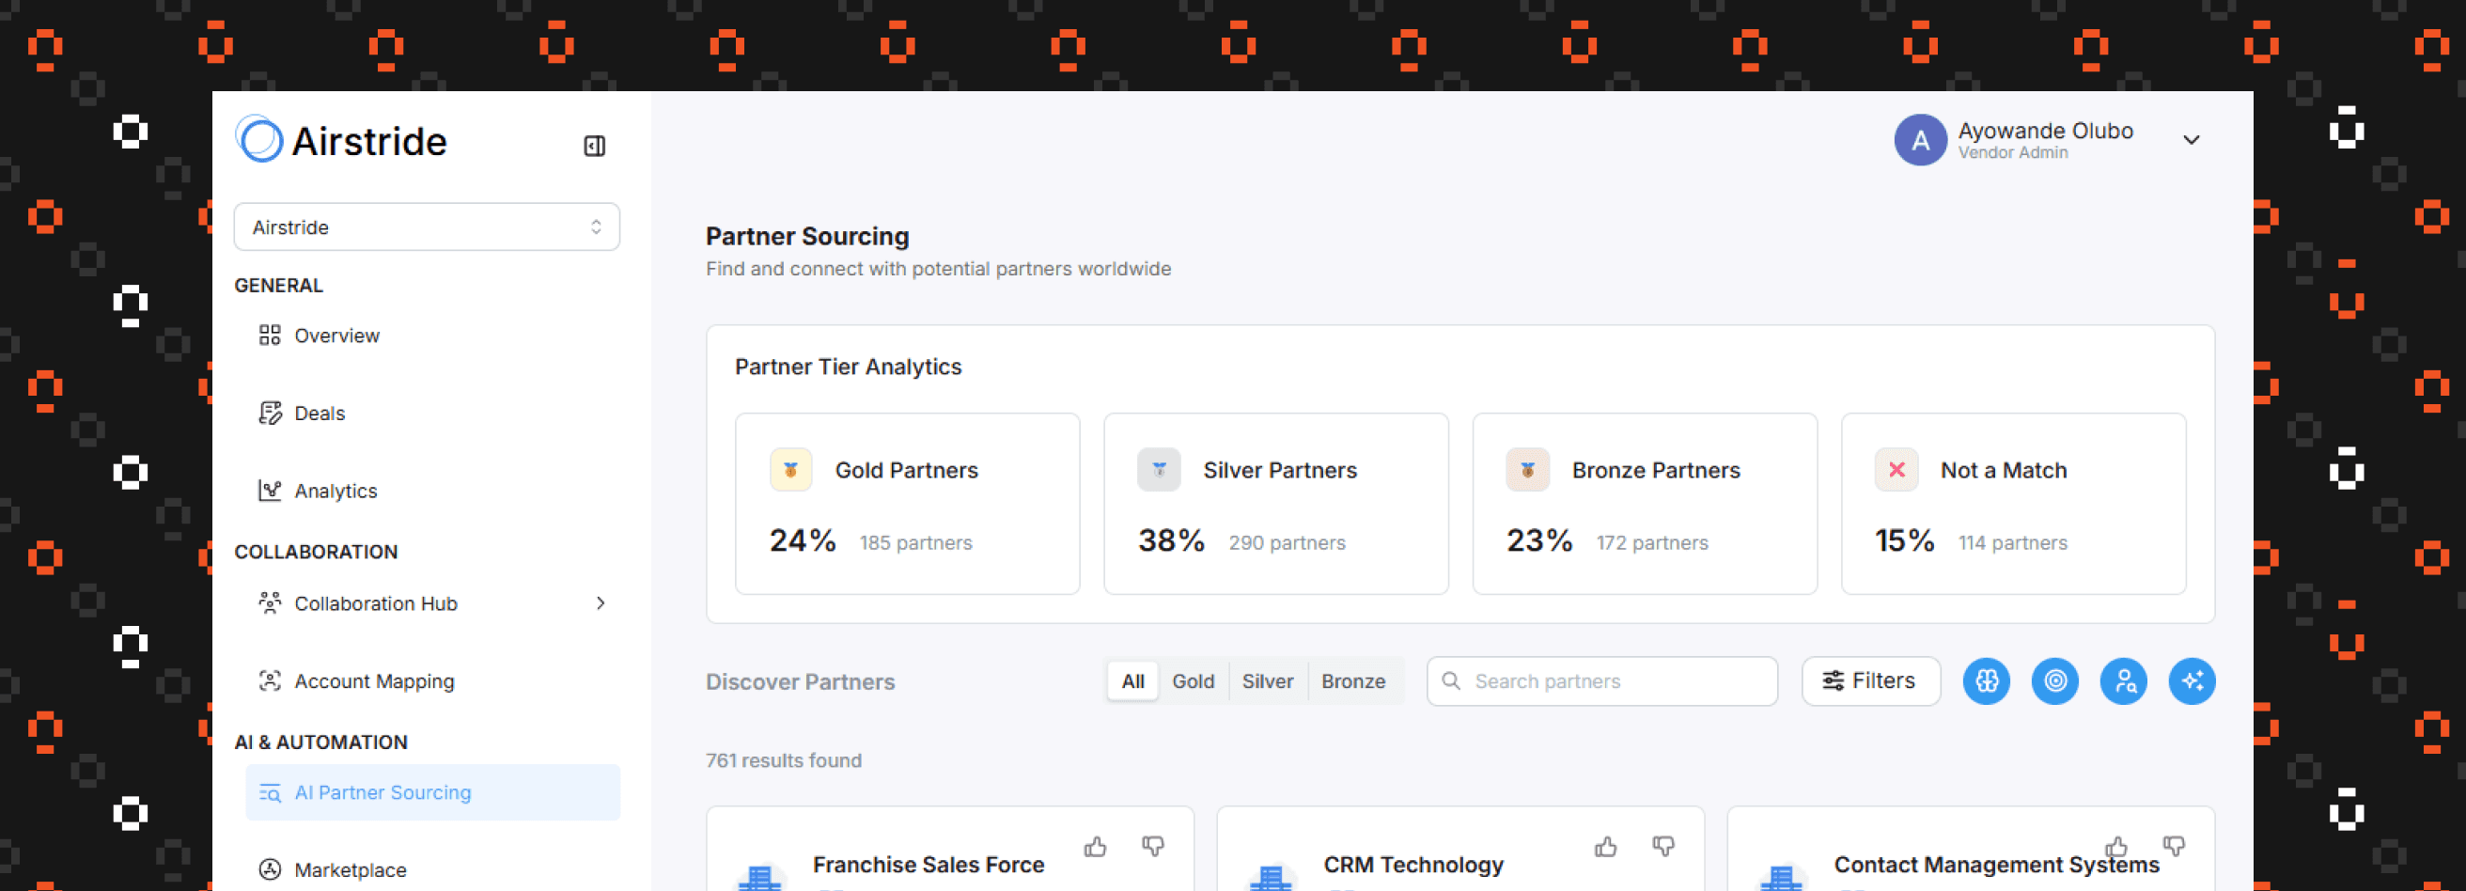The image size is (2466, 891).
Task: Collapse the sidebar with the panel toggle
Action: tap(595, 146)
